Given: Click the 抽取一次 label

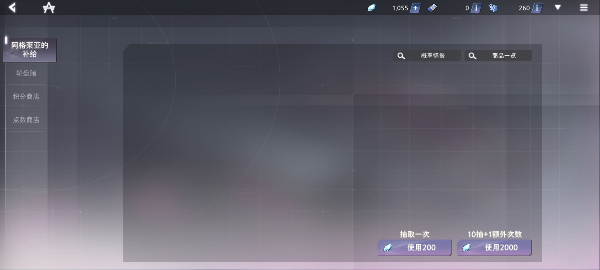Looking at the screenshot, I should [414, 234].
